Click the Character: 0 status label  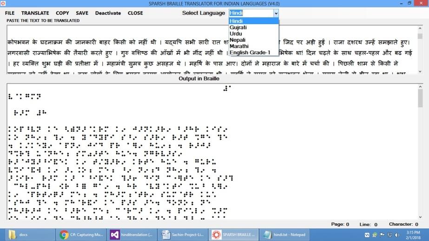click(x=403, y=224)
